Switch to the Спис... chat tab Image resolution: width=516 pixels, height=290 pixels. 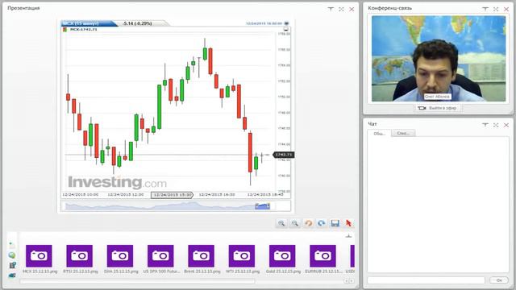[x=403, y=133]
